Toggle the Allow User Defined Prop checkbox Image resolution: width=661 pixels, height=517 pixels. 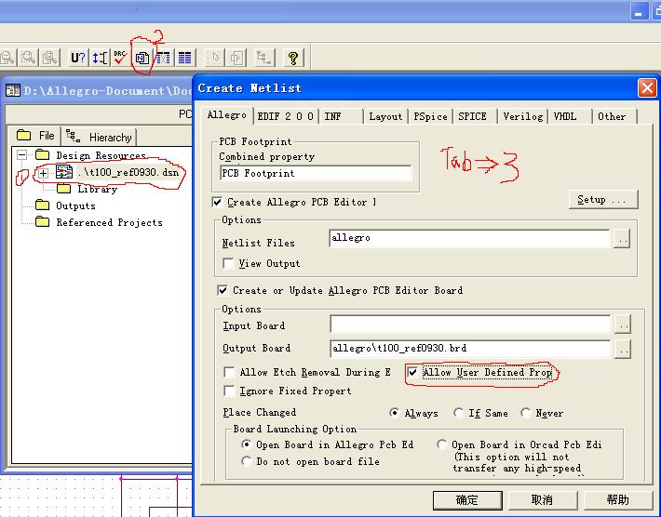(414, 372)
